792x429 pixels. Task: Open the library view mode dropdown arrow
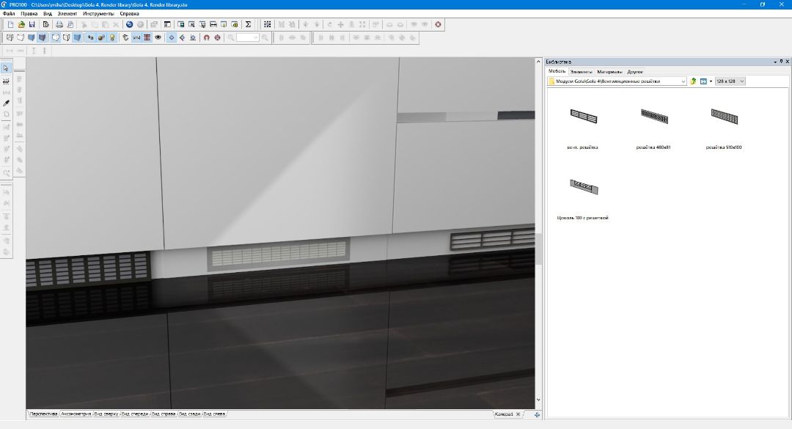pyautogui.click(x=709, y=81)
